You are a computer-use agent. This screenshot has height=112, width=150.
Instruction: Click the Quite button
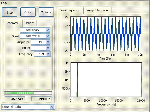28,12
